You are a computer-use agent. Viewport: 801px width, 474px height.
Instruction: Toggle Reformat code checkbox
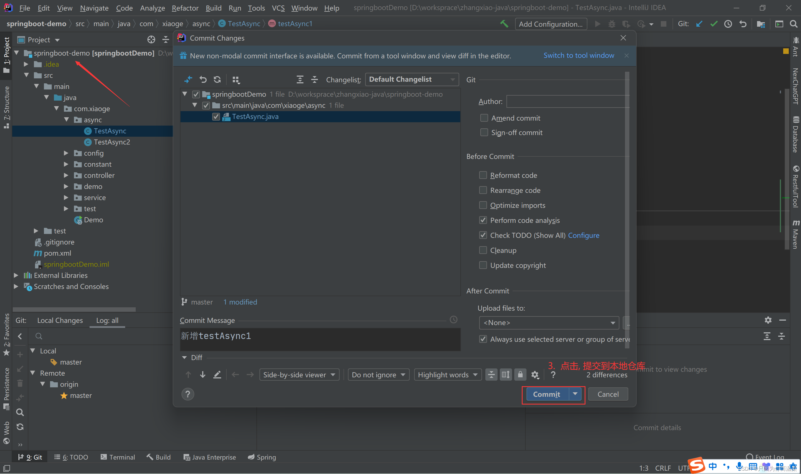(483, 175)
